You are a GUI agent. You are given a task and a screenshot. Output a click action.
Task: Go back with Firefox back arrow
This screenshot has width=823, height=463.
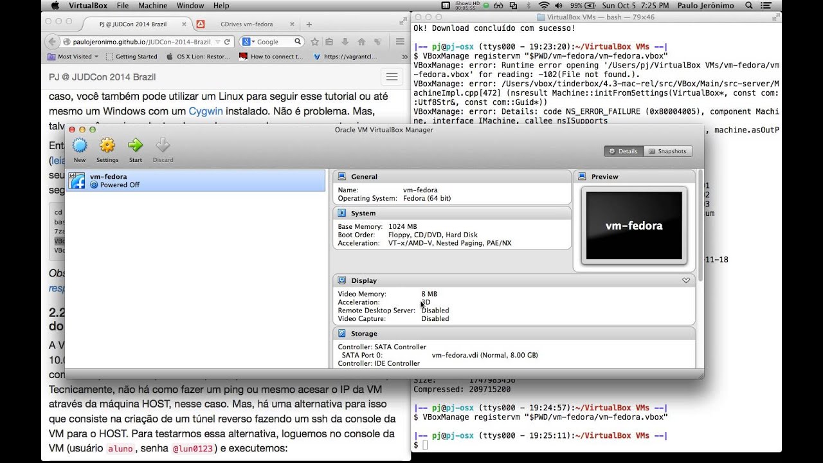[x=53, y=42]
